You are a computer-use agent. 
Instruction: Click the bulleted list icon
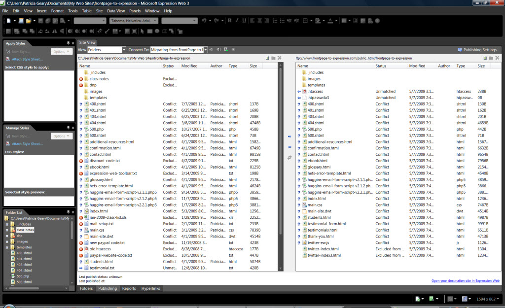click(x=282, y=21)
